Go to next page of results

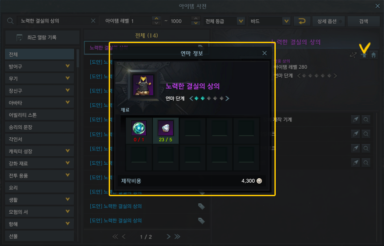(x=168, y=237)
